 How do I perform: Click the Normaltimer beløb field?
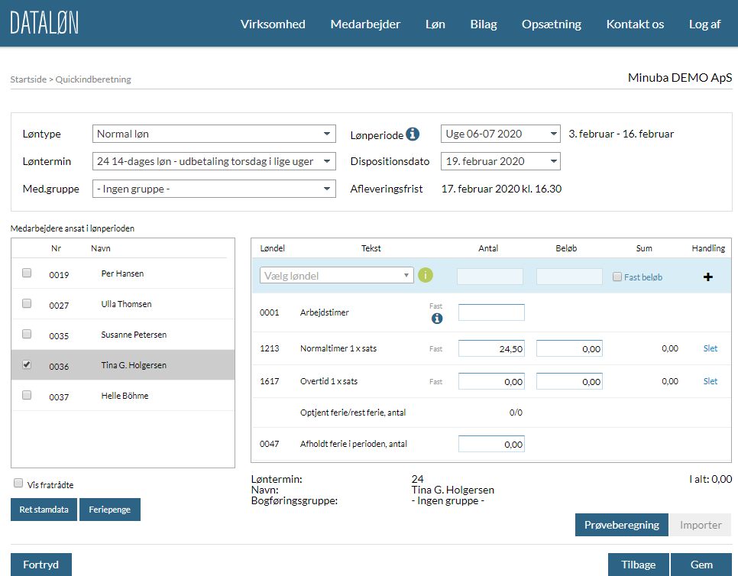point(569,348)
